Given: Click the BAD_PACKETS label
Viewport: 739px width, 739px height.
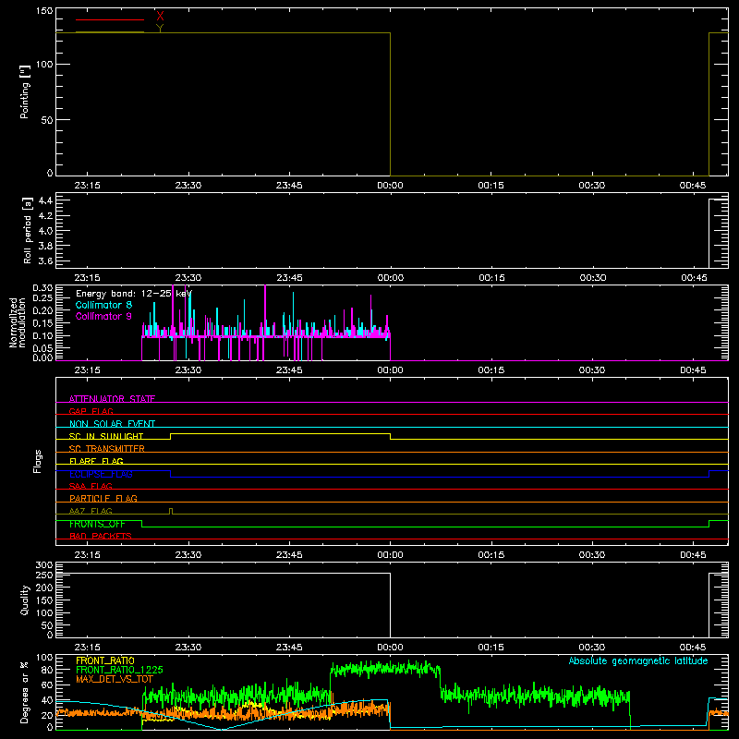Looking at the screenshot, I should pyautogui.click(x=101, y=536).
